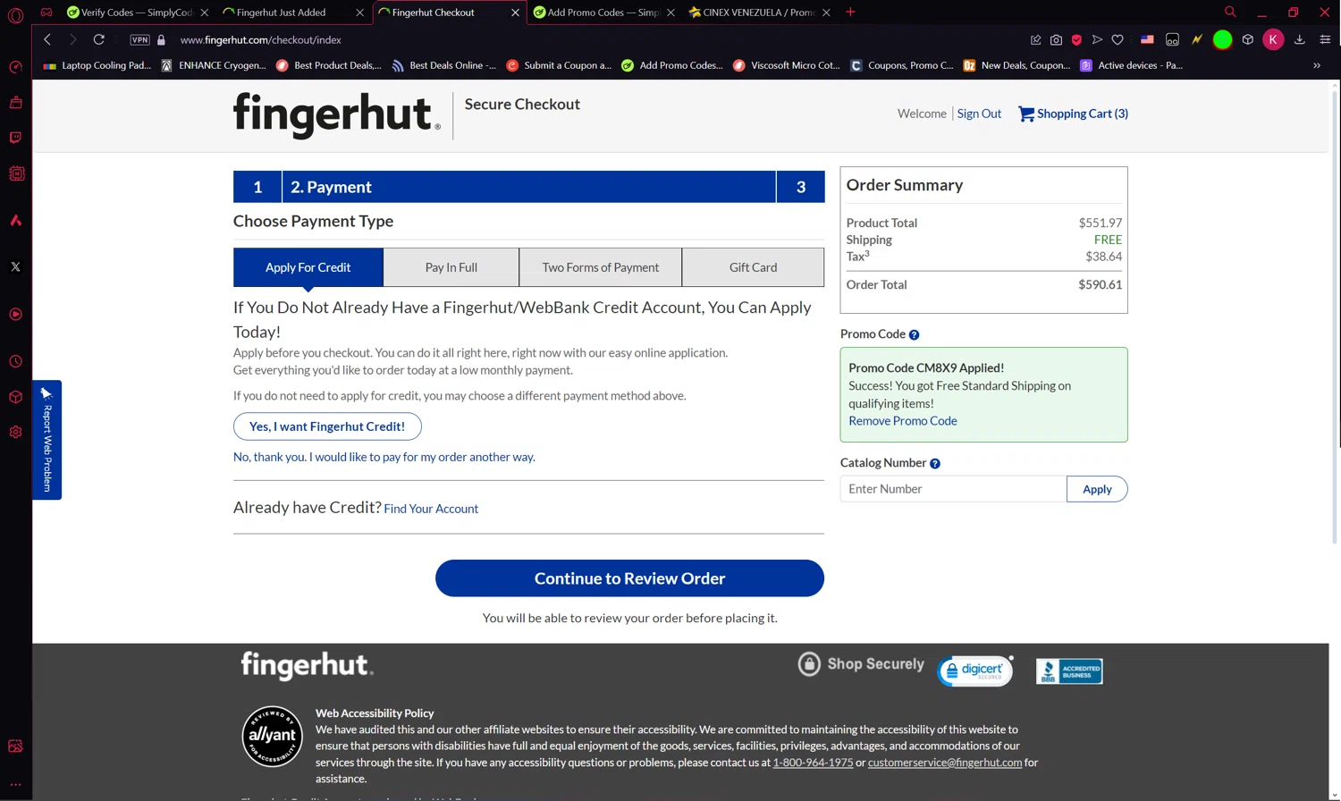Screen dimensions: 1341x801
Task: Open the tab search magnifier icon
Action: (1230, 12)
